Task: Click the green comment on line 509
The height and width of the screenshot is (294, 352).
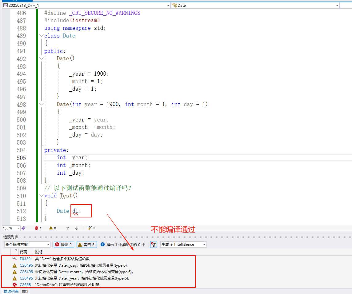Action: pos(88,188)
